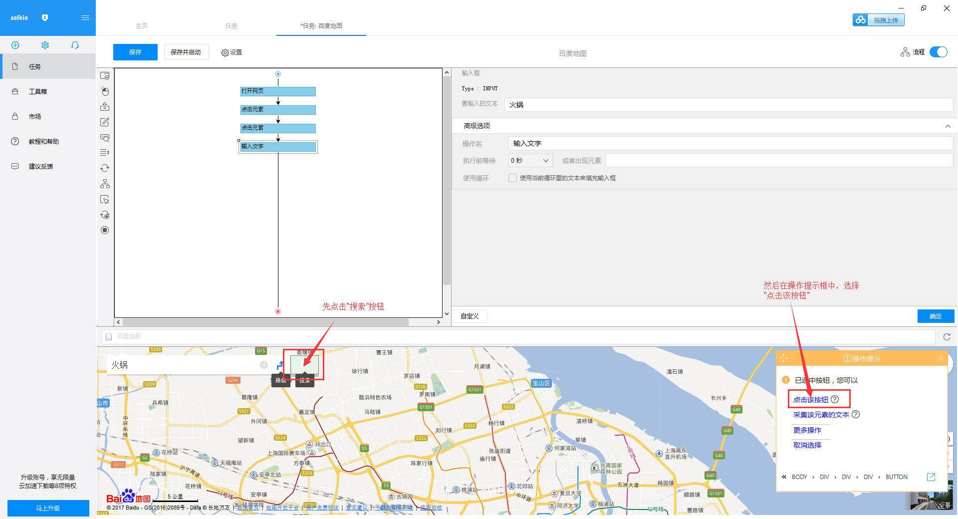The width and height of the screenshot is (958, 519).
Task: Open 任务 in the sidebar
Action: tap(48, 66)
